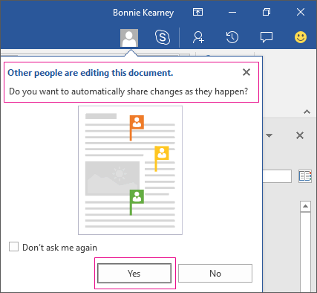Minimize the Word window
Screen dimensions: 317x293
click(x=232, y=12)
